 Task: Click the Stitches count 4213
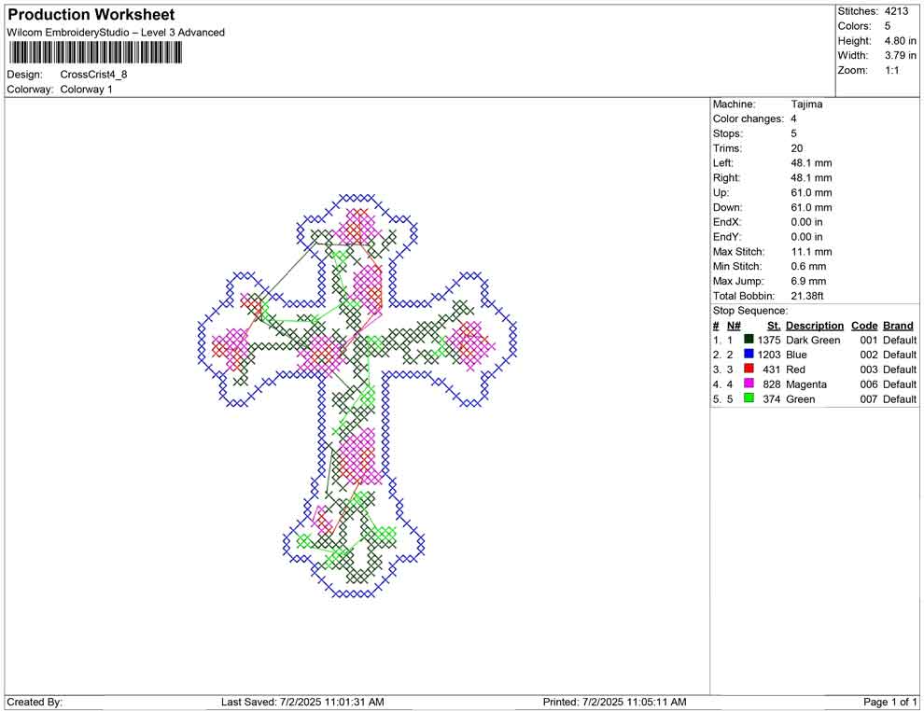(894, 11)
